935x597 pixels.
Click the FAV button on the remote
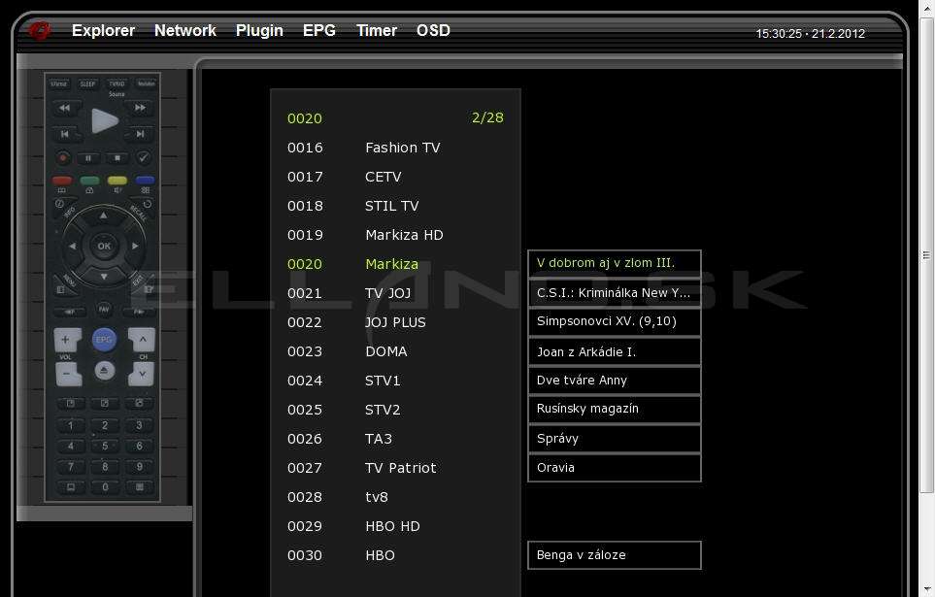coord(104,309)
